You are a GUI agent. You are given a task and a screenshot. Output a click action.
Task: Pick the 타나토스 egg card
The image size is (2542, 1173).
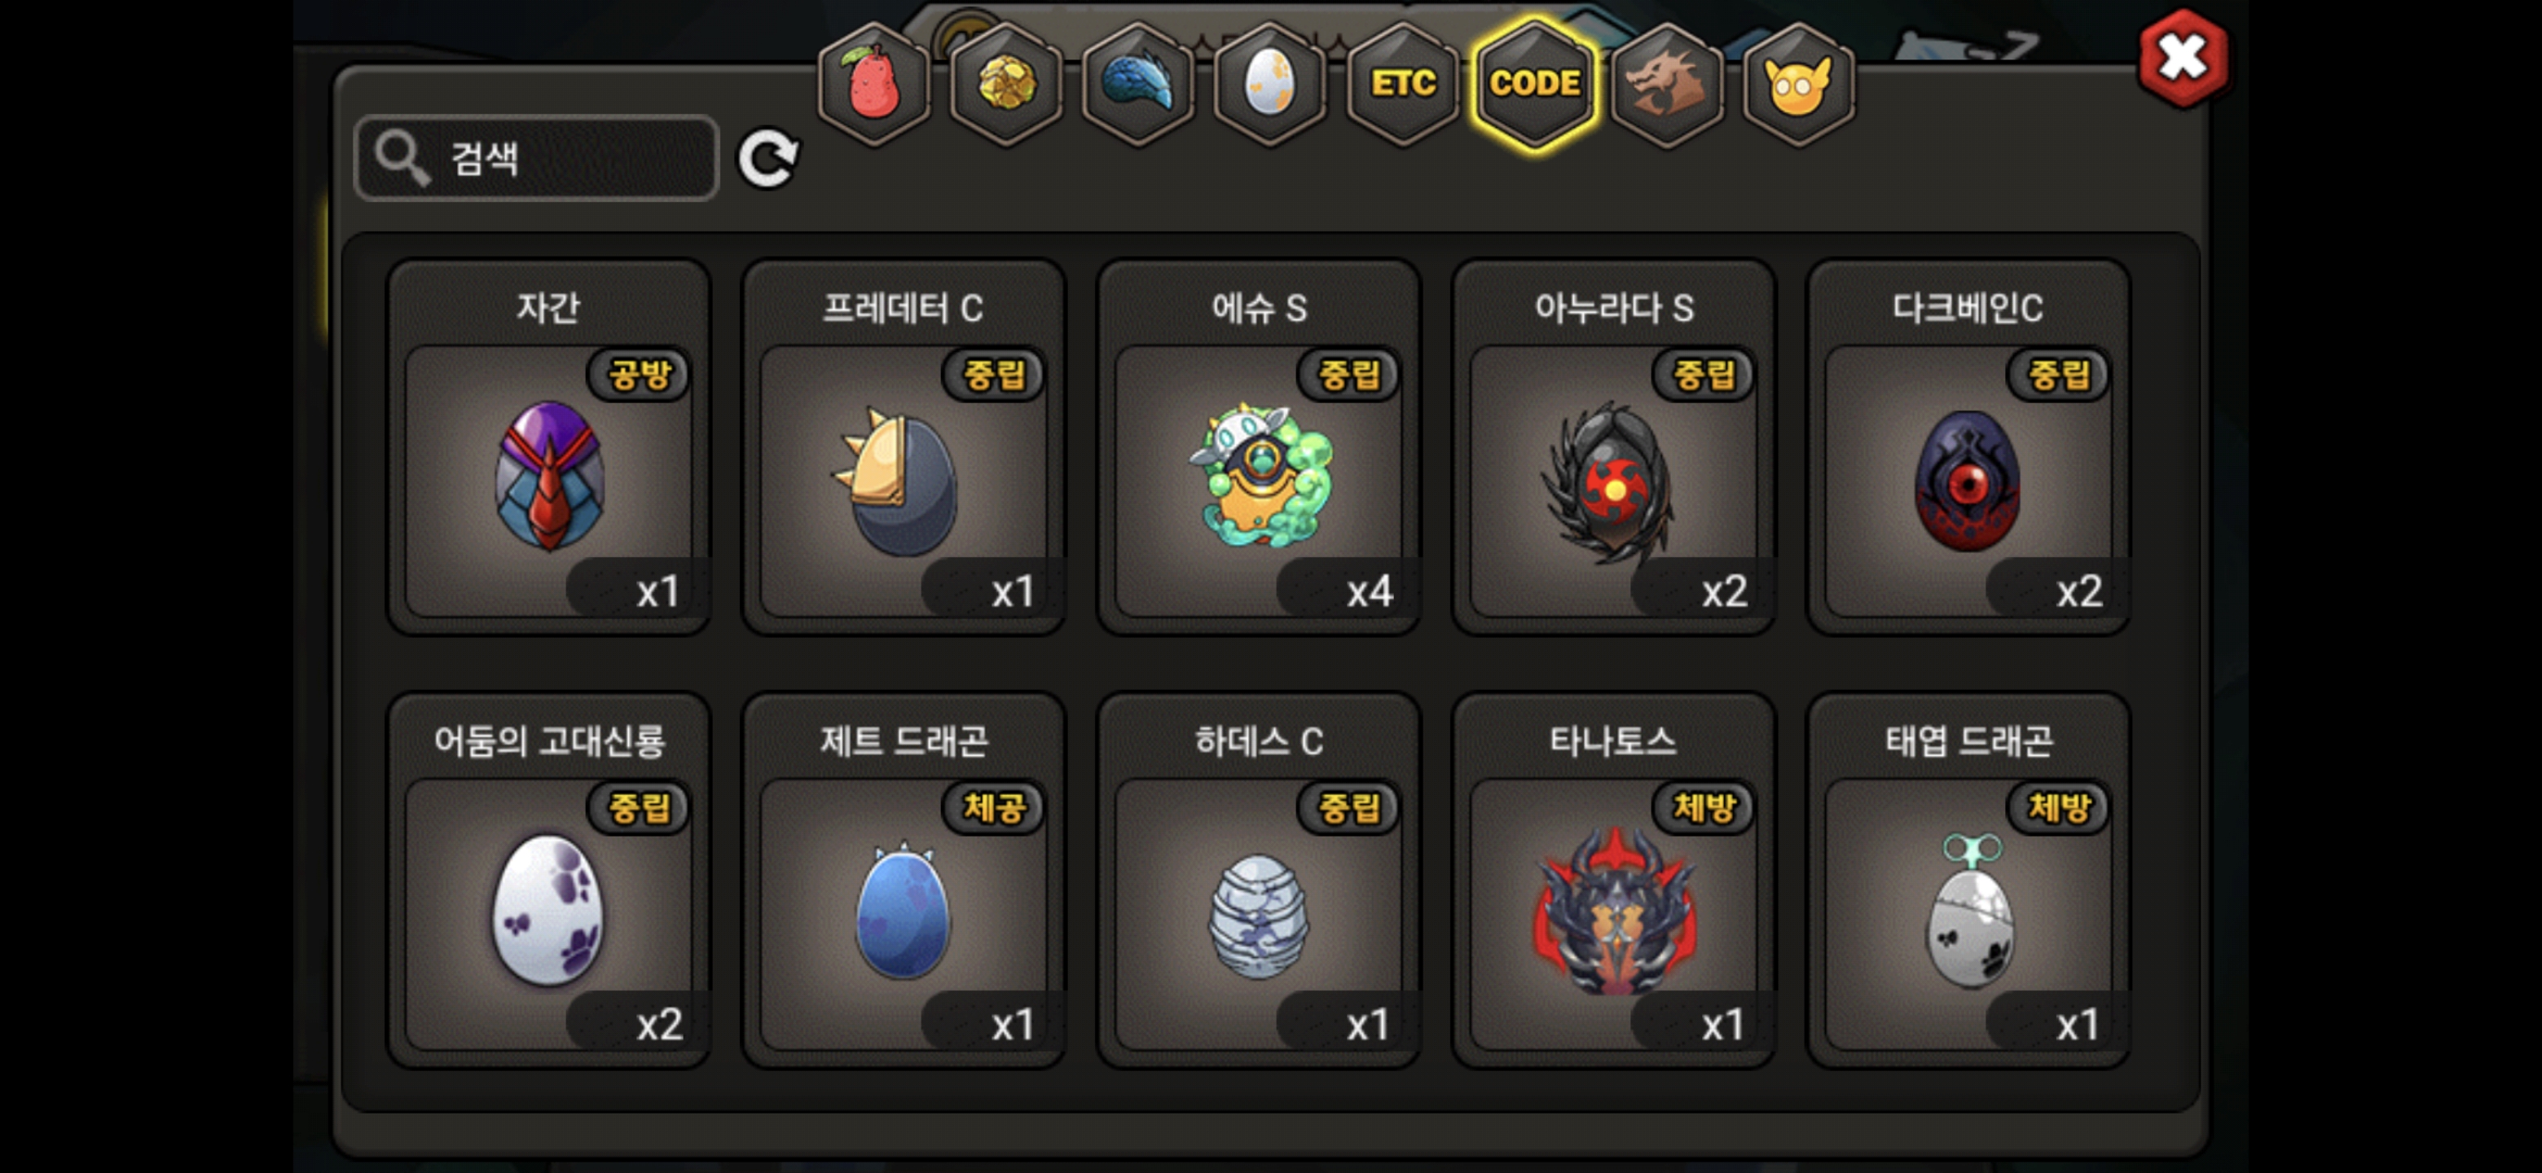click(1613, 880)
